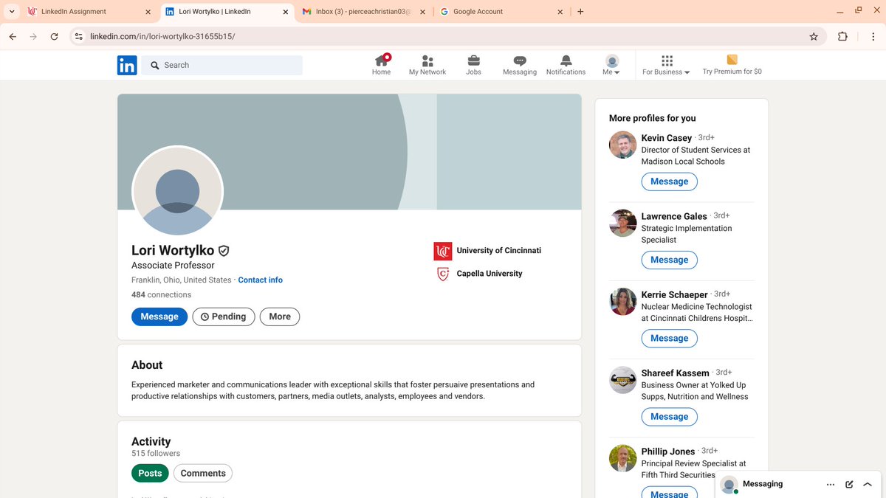
Task: Expand the Me profile menu
Action: 611,65
